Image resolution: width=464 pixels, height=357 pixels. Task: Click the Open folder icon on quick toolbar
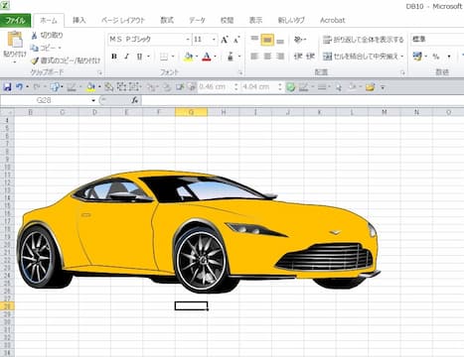370,87
